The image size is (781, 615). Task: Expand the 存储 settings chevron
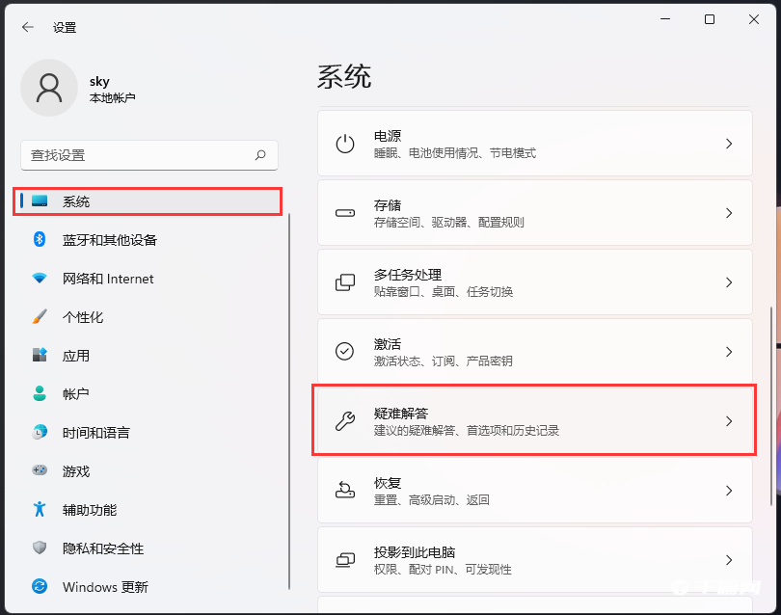pyautogui.click(x=730, y=212)
